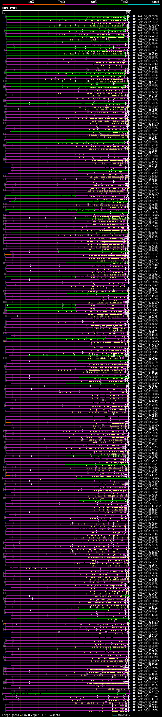Viewport: 162px width, 717px height.
Task: Select the UniRef100_Q8H9E1 row label
Action: pyautogui.click(x=145, y=27)
